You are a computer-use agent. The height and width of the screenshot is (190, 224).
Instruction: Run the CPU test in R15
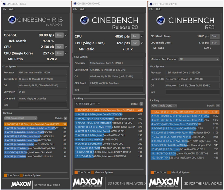(59, 47)
